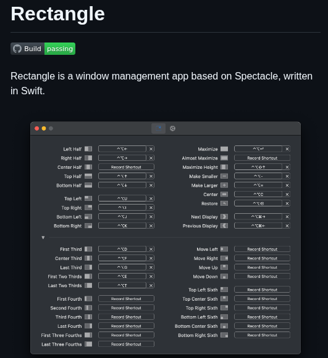Click the Bottom Half layout icon

pos(88,185)
